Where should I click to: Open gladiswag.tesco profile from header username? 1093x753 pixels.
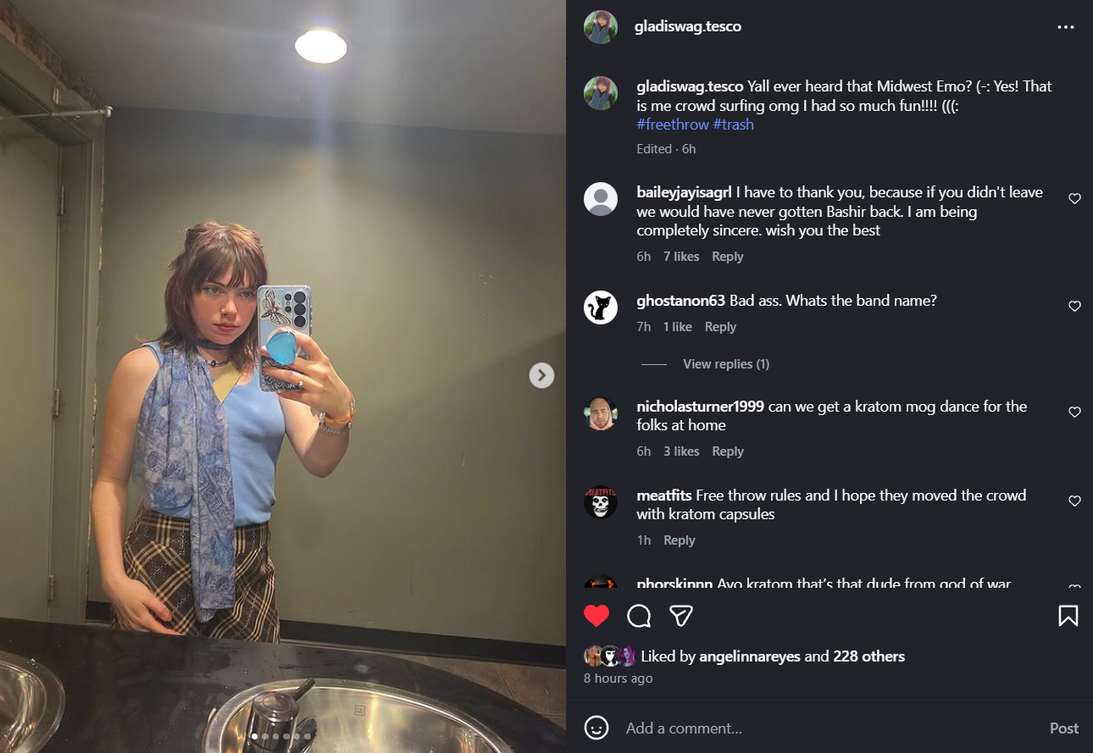[x=688, y=26]
